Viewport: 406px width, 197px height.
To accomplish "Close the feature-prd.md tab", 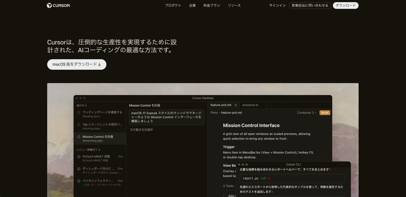I will [235, 105].
